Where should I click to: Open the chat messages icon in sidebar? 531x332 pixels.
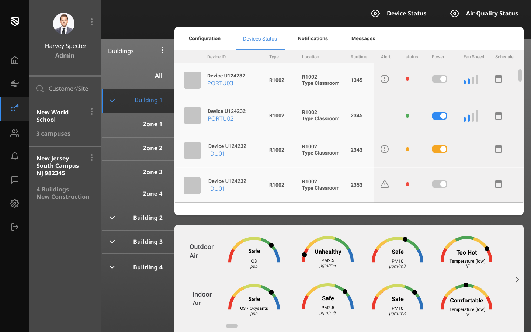pyautogui.click(x=14, y=180)
